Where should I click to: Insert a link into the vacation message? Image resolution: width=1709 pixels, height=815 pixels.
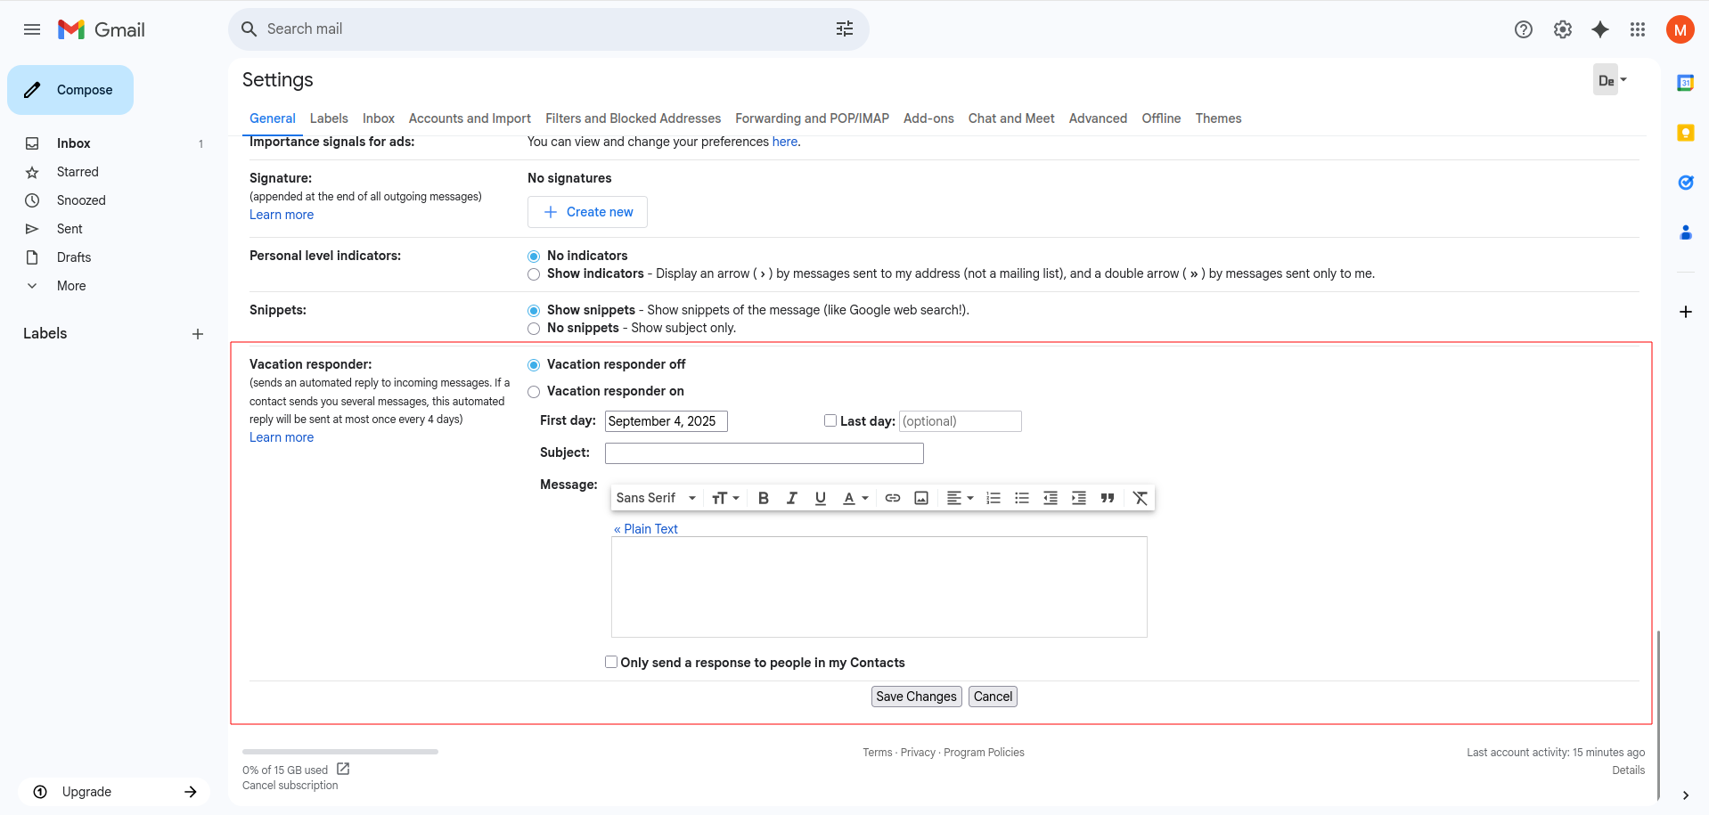click(892, 498)
